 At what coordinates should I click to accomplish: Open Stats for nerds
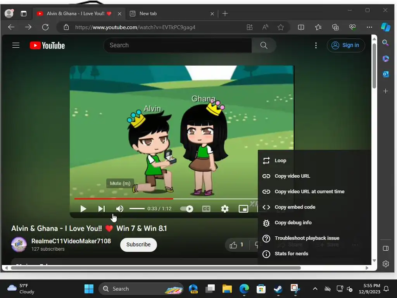[314, 254]
